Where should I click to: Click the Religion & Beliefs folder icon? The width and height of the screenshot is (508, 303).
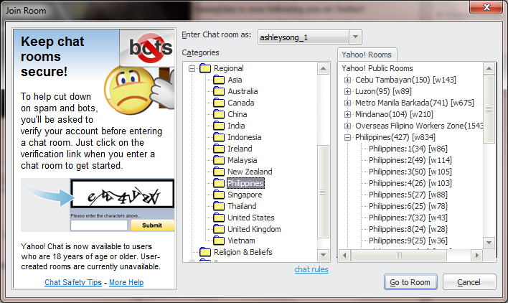205,252
